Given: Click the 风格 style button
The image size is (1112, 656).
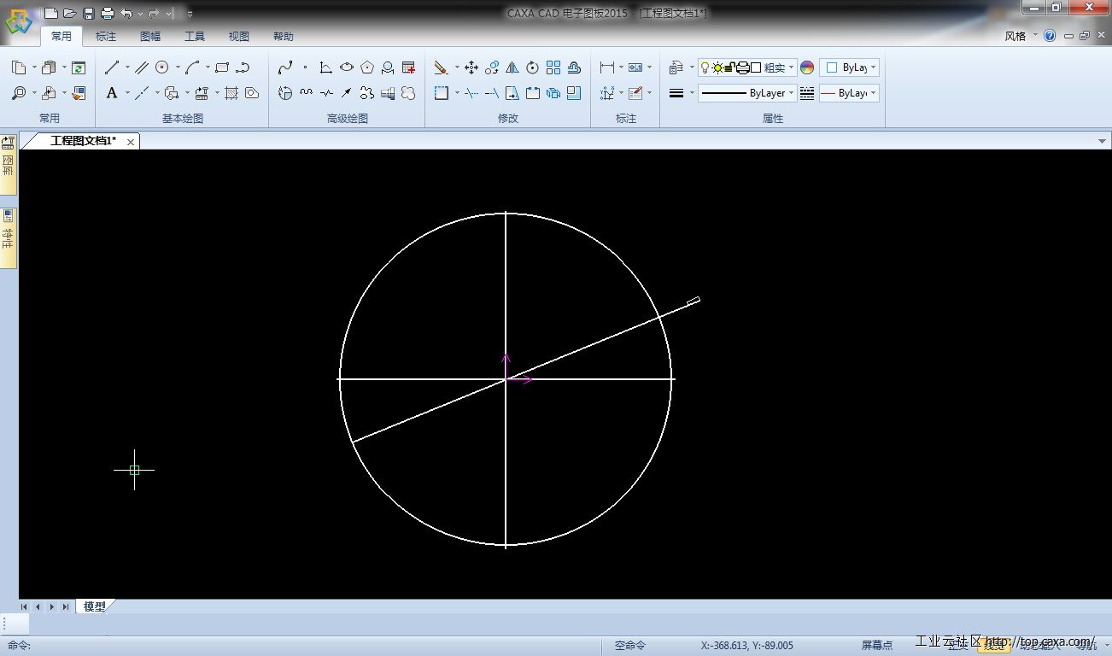Looking at the screenshot, I should 1015,36.
